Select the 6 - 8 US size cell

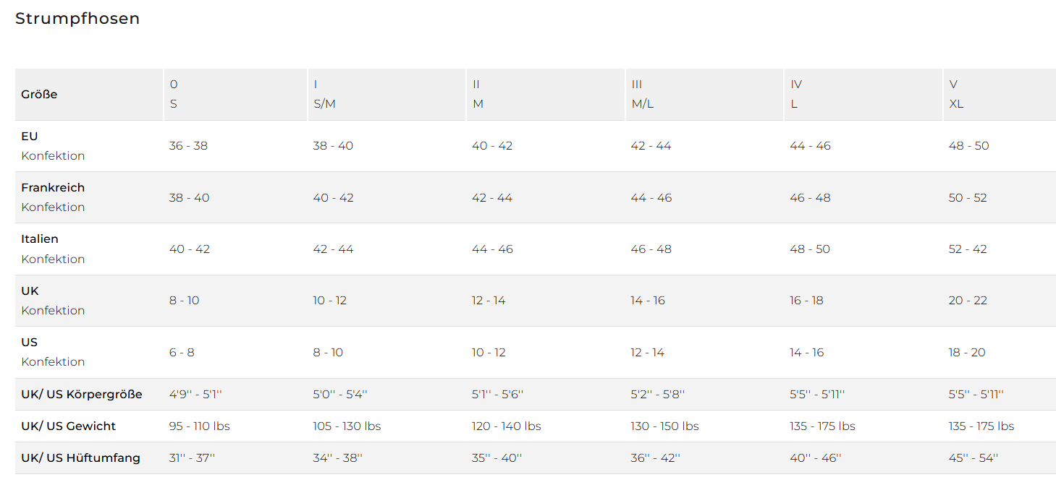[x=182, y=353]
